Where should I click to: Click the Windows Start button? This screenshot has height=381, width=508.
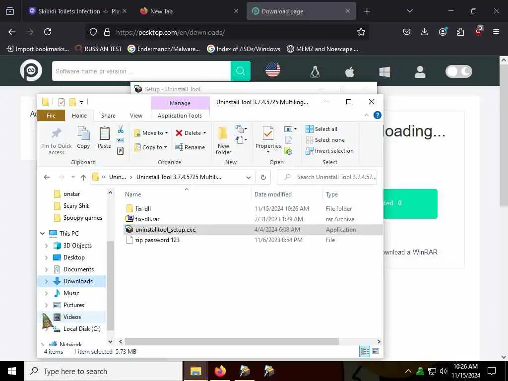pyautogui.click(x=12, y=371)
